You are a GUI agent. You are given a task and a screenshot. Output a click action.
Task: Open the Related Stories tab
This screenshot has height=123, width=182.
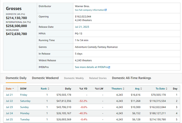[98, 78]
